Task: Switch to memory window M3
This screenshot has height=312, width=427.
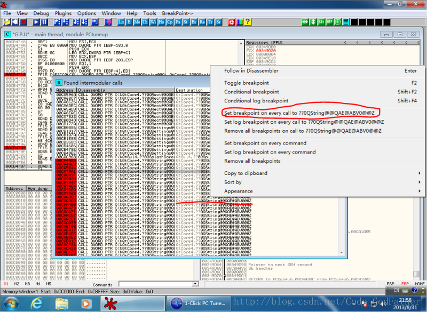Action: (x=27, y=284)
